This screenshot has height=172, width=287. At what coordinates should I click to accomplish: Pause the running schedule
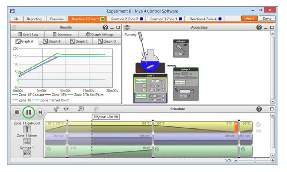pos(28,112)
